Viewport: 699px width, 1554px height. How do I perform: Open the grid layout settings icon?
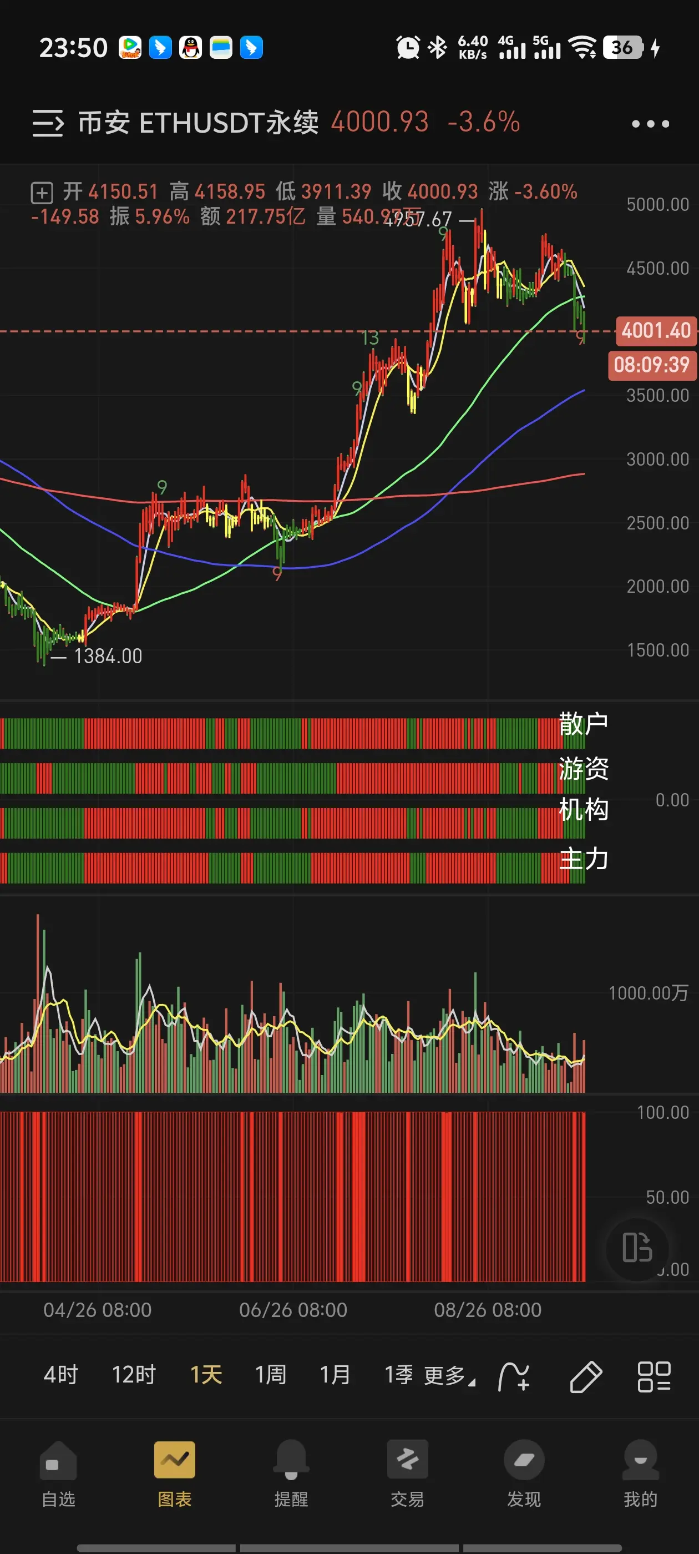[x=654, y=1376]
